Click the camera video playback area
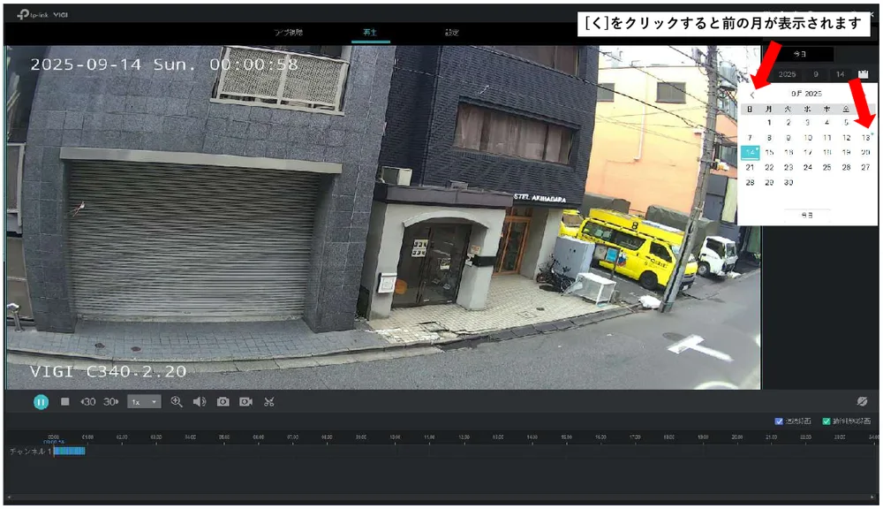 383,217
